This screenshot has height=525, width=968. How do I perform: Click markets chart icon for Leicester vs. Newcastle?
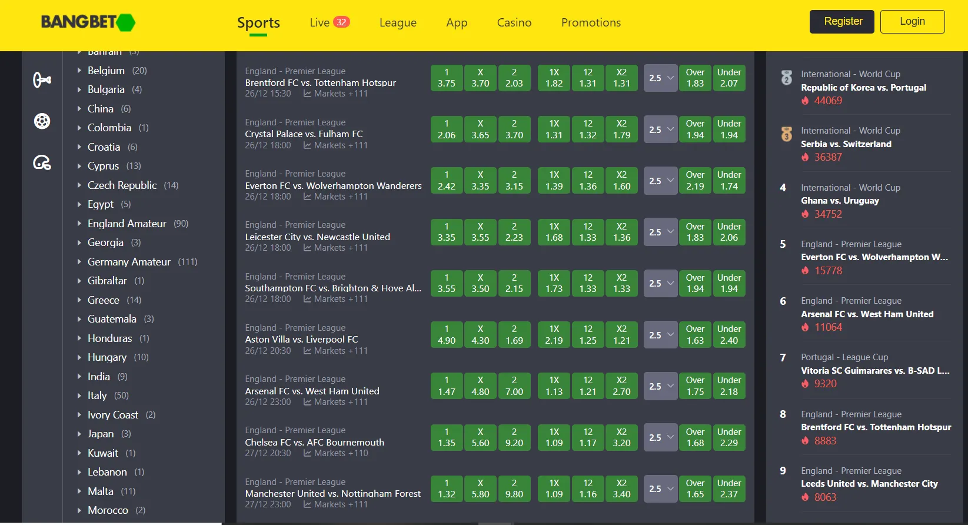coord(307,248)
